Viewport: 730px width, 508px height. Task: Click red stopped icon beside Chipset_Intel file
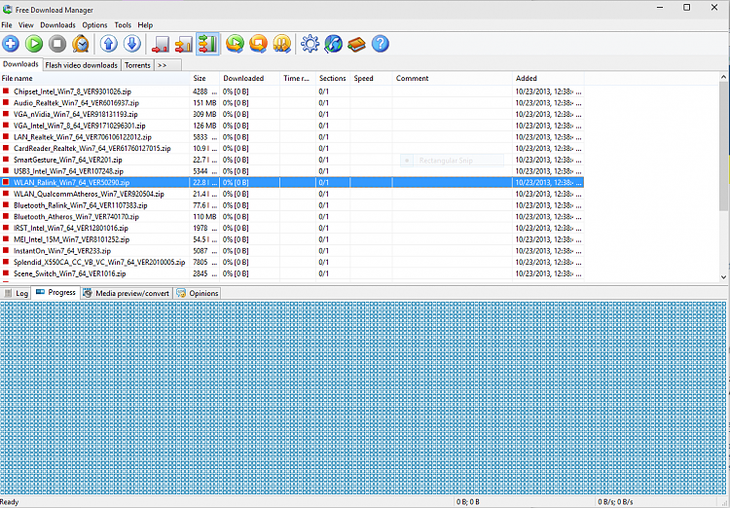(x=6, y=91)
